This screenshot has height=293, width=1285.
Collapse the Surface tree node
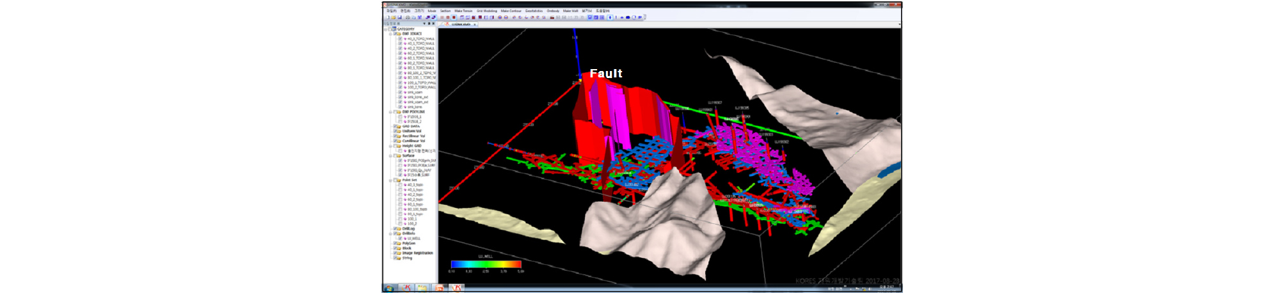pos(390,155)
